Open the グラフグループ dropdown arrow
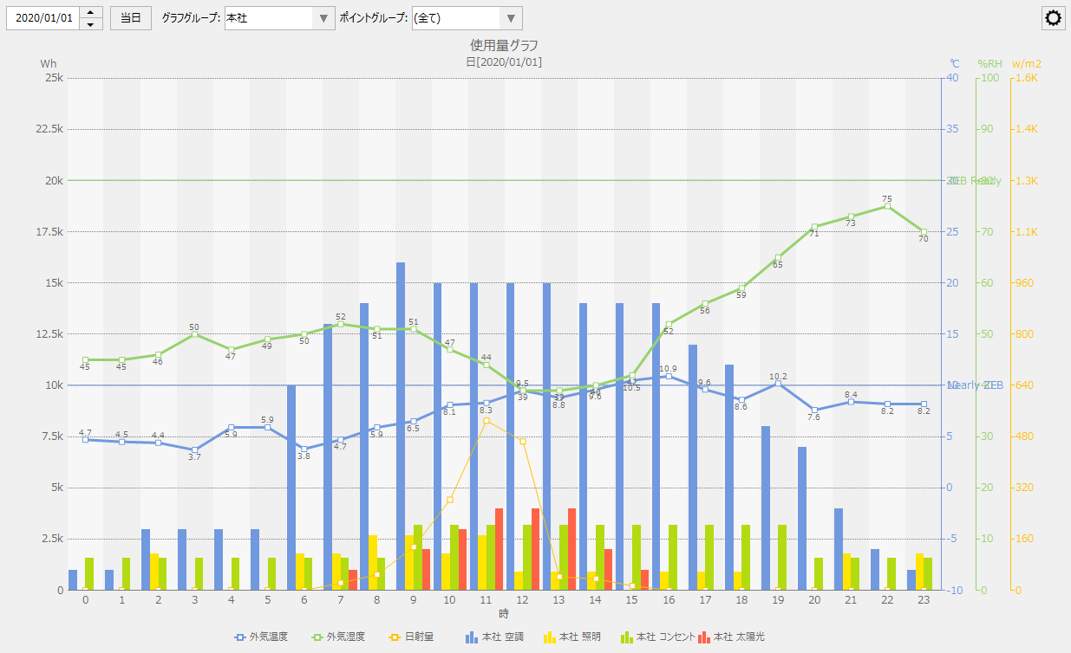The height and width of the screenshot is (653, 1071). [323, 18]
